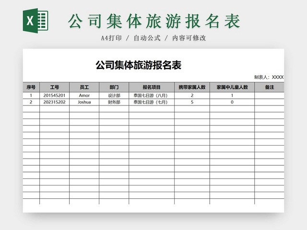Click the subtitle text 自动公式
307x230 pixels.
[x=147, y=38]
